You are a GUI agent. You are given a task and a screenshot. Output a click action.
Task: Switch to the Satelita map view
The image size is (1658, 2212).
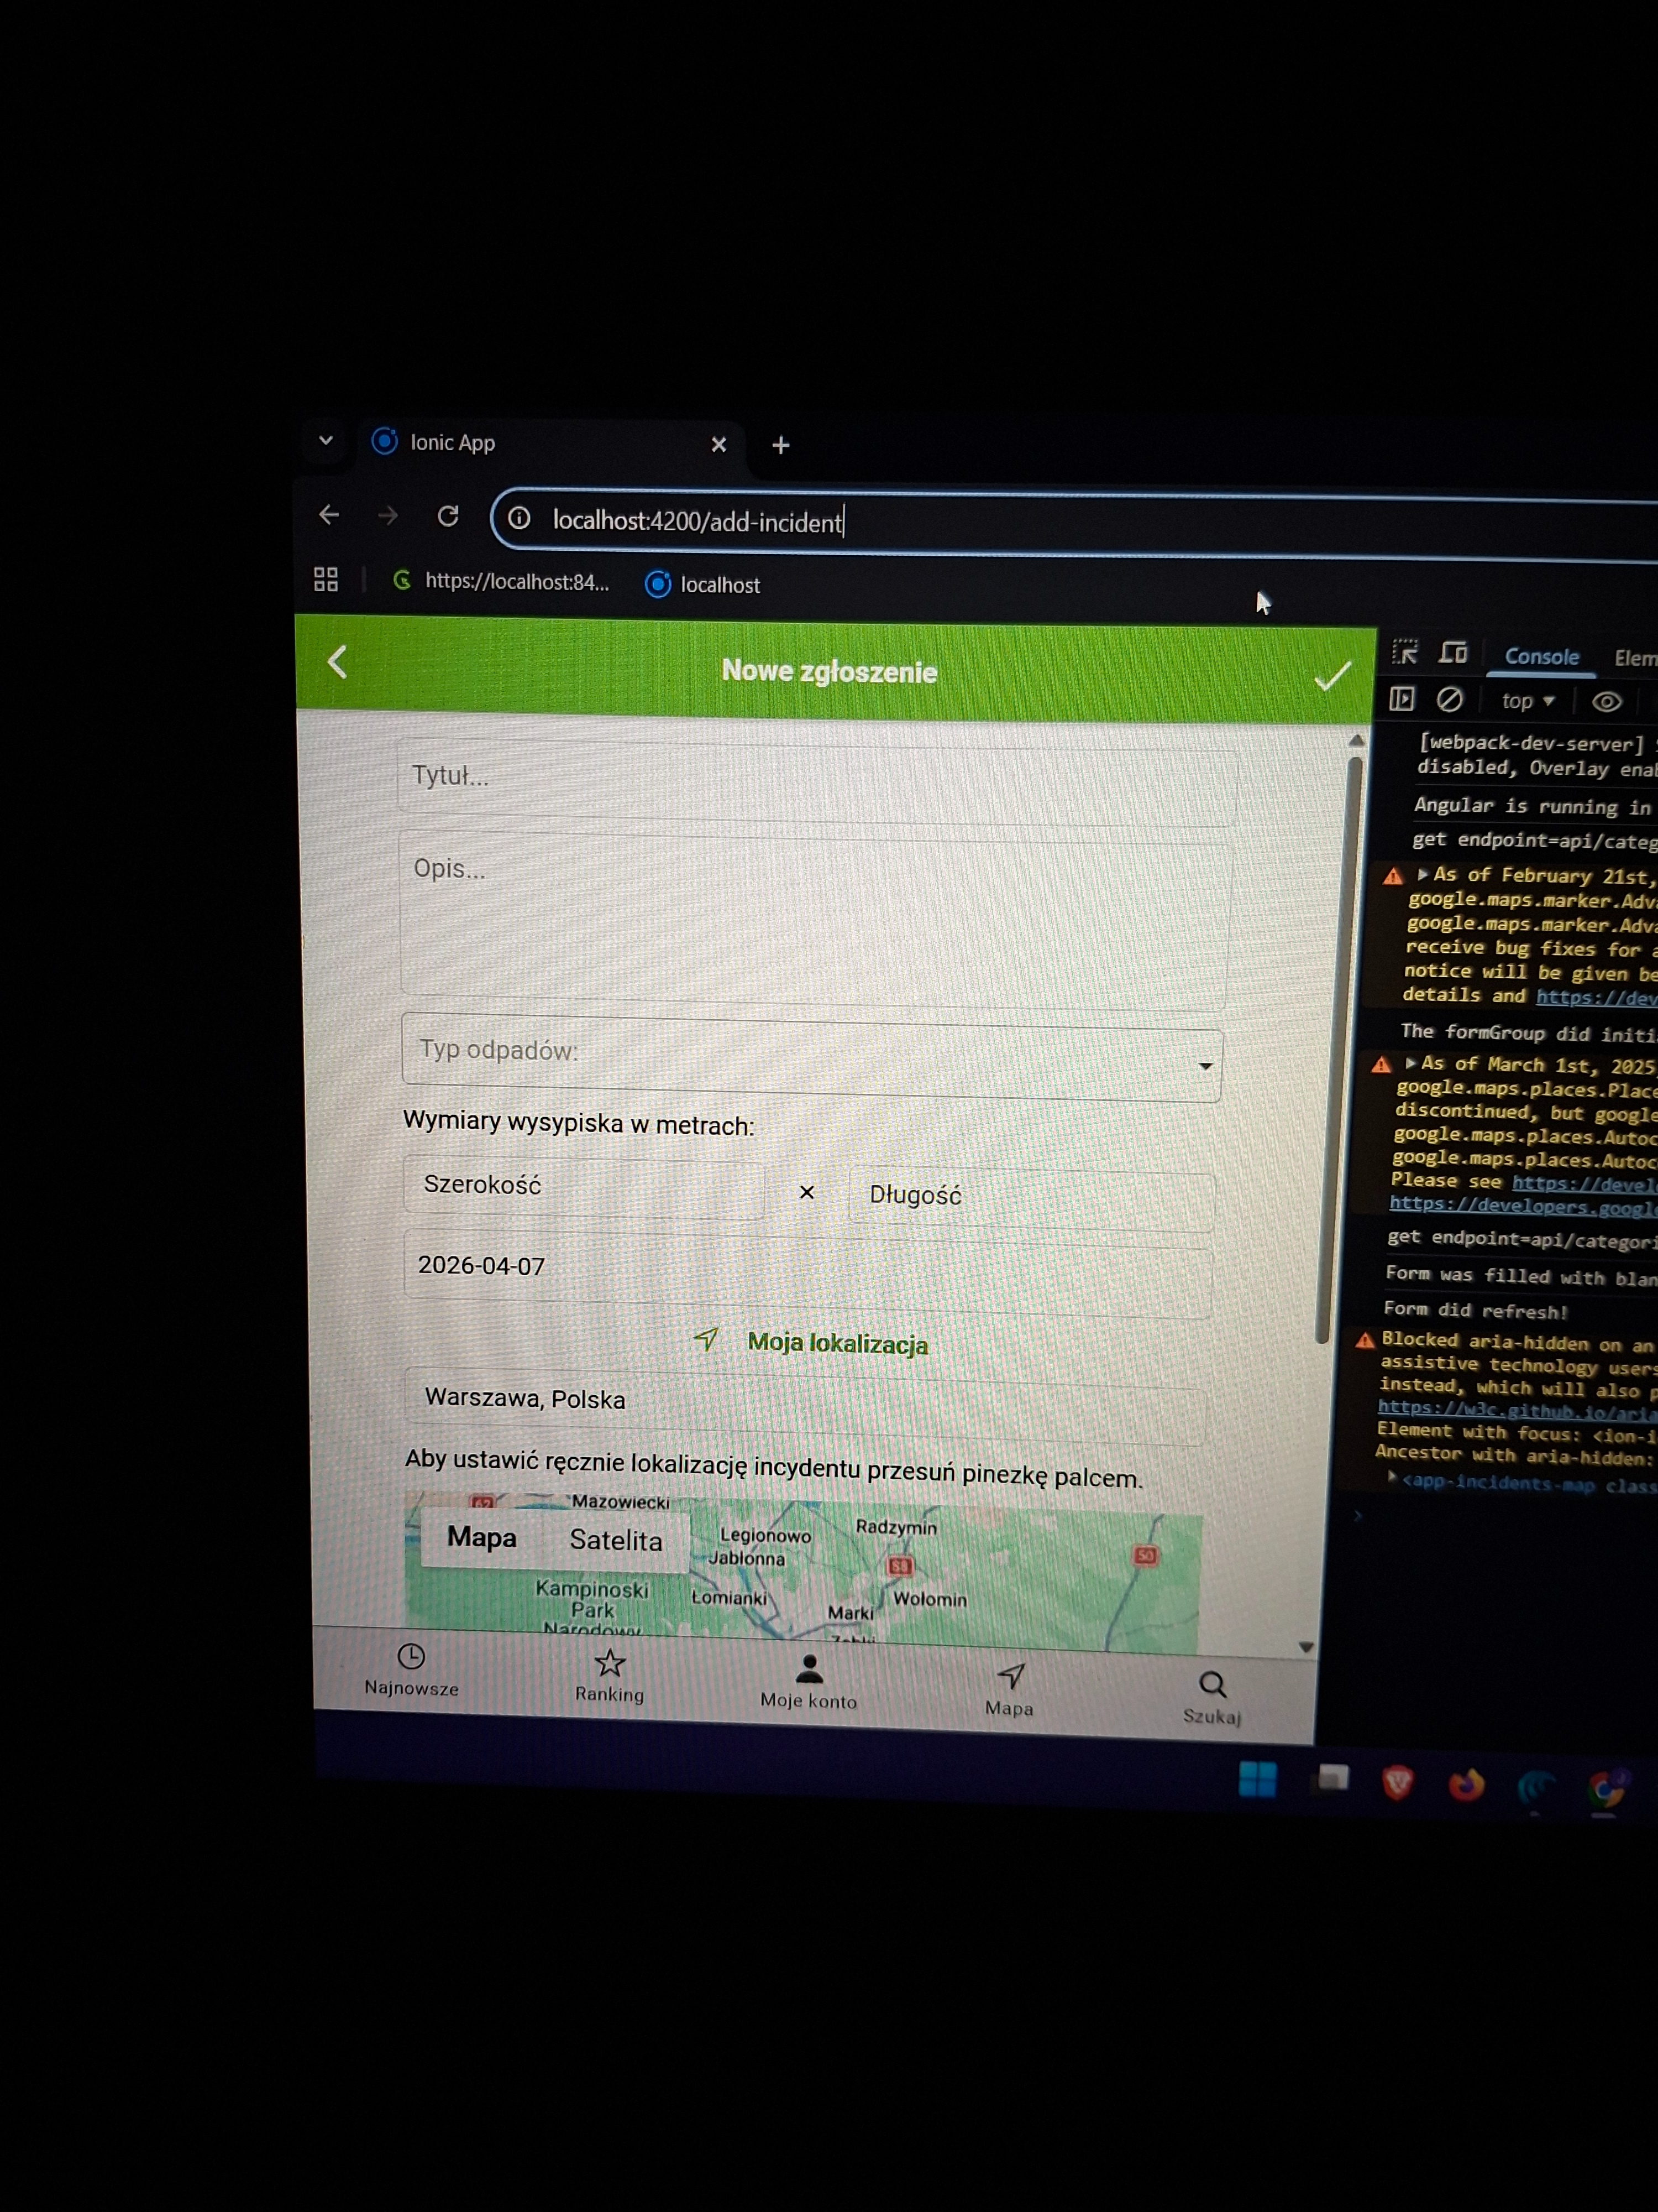(x=616, y=1540)
